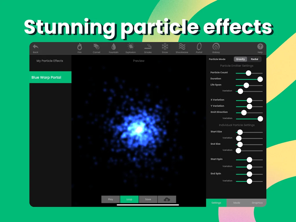Pick the Portal preset icon
Viewport: 296px width, 222px height.
pos(199,47)
